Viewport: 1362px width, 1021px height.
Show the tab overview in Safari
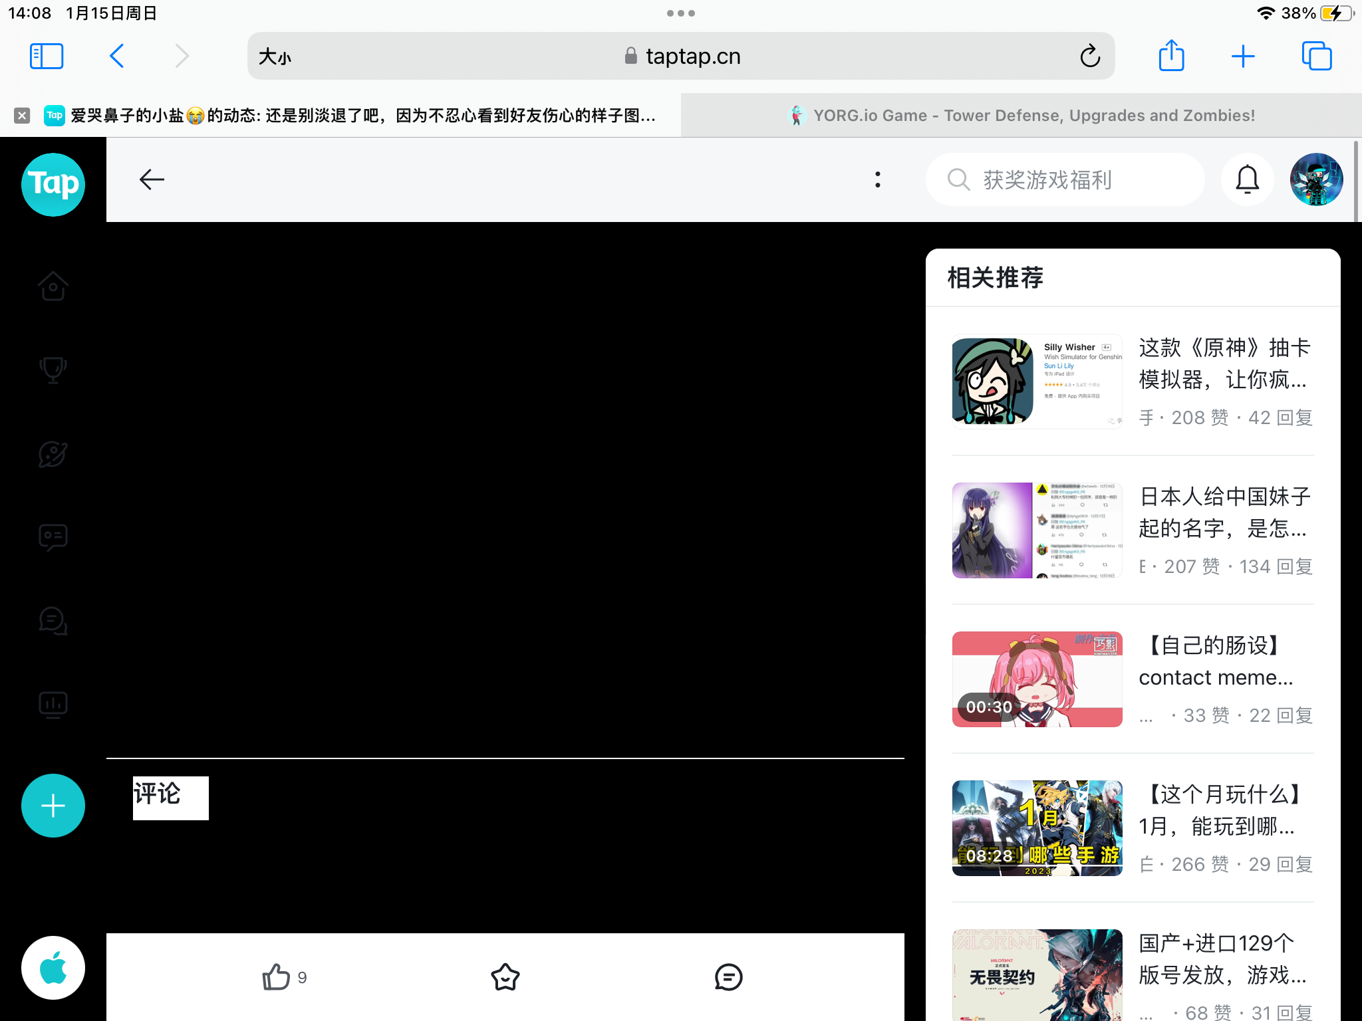point(1316,57)
